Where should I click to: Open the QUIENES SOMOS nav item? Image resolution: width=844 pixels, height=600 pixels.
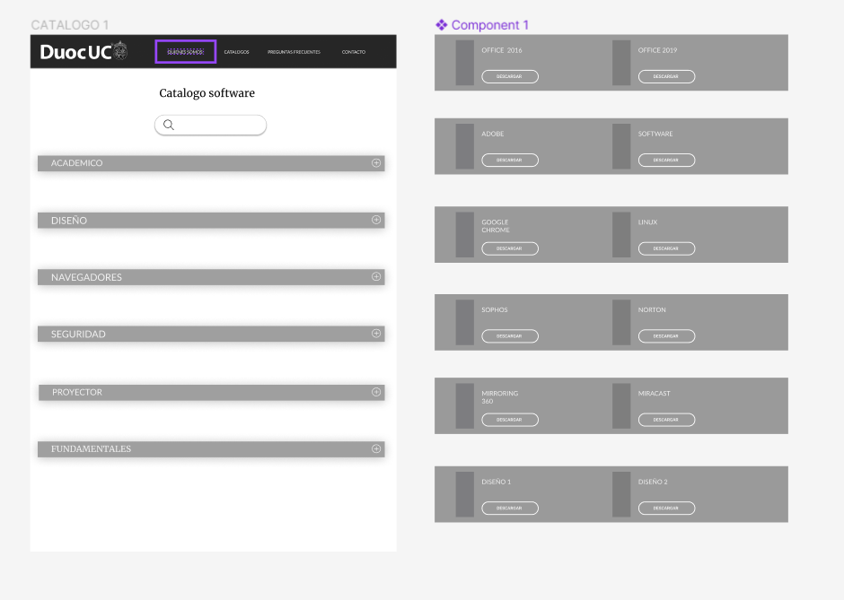point(186,52)
